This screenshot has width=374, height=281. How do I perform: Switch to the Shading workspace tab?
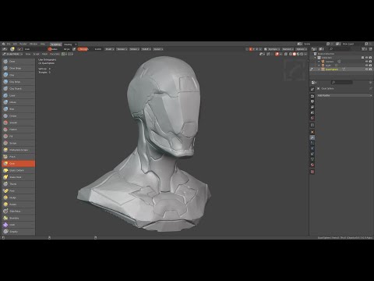68,44
